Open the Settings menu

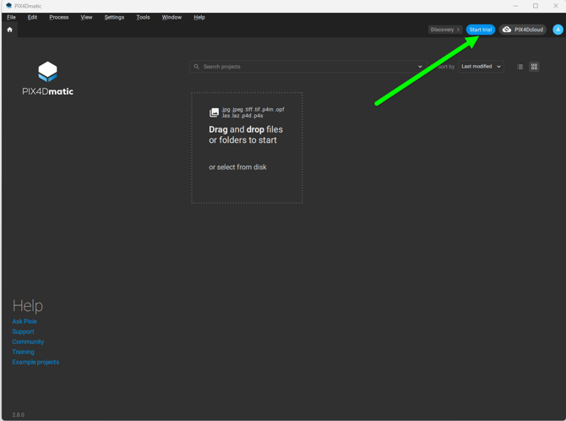tap(114, 18)
